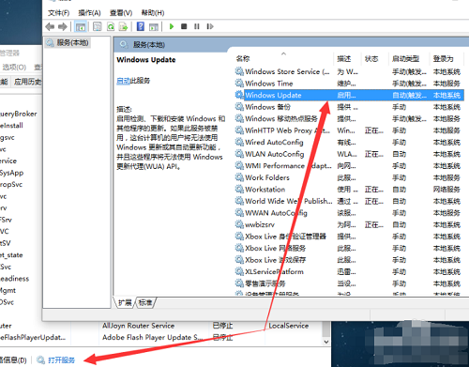469x367 pixels.
Task: Select the WLAN AutoConfig service name
Action: [275, 154]
